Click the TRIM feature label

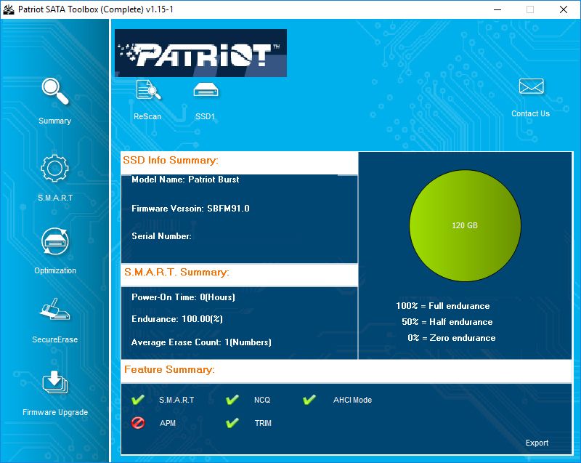pyautogui.click(x=263, y=423)
